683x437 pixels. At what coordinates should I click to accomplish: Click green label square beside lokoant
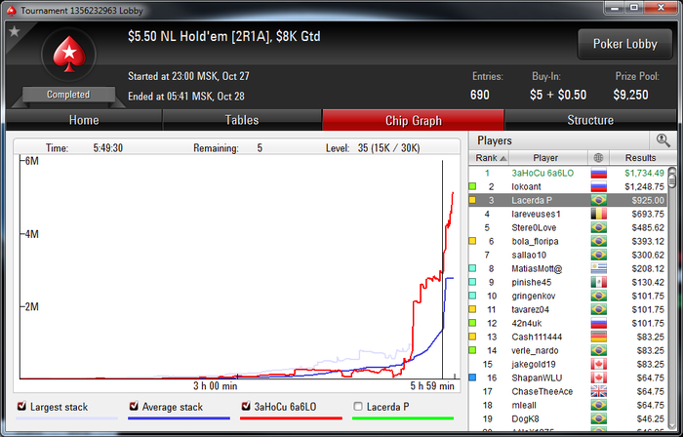[472, 186]
